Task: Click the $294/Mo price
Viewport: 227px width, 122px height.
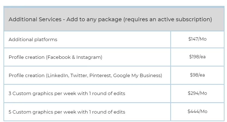Action: [x=197, y=93]
